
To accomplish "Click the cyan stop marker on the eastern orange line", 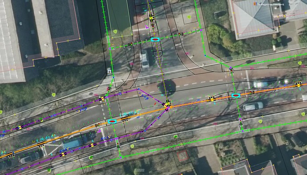I will 236,96.
